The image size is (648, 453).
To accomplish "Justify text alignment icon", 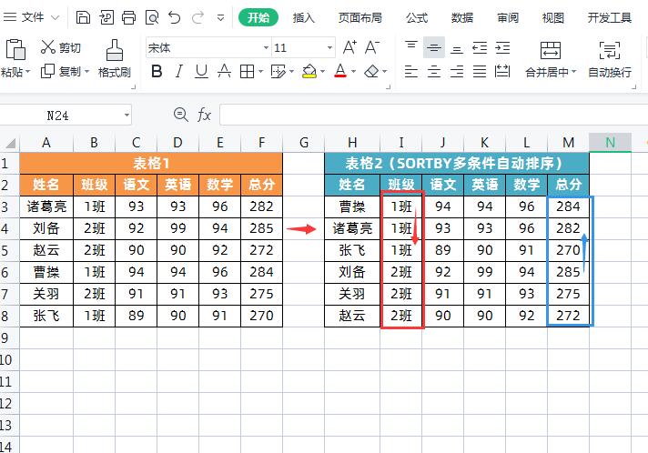I will click(480, 72).
